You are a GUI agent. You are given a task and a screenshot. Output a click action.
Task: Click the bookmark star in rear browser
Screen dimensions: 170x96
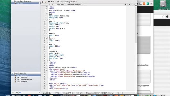(163, 17)
